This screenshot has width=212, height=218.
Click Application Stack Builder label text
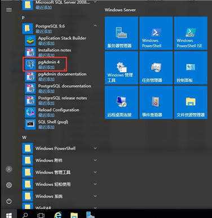[62, 38]
